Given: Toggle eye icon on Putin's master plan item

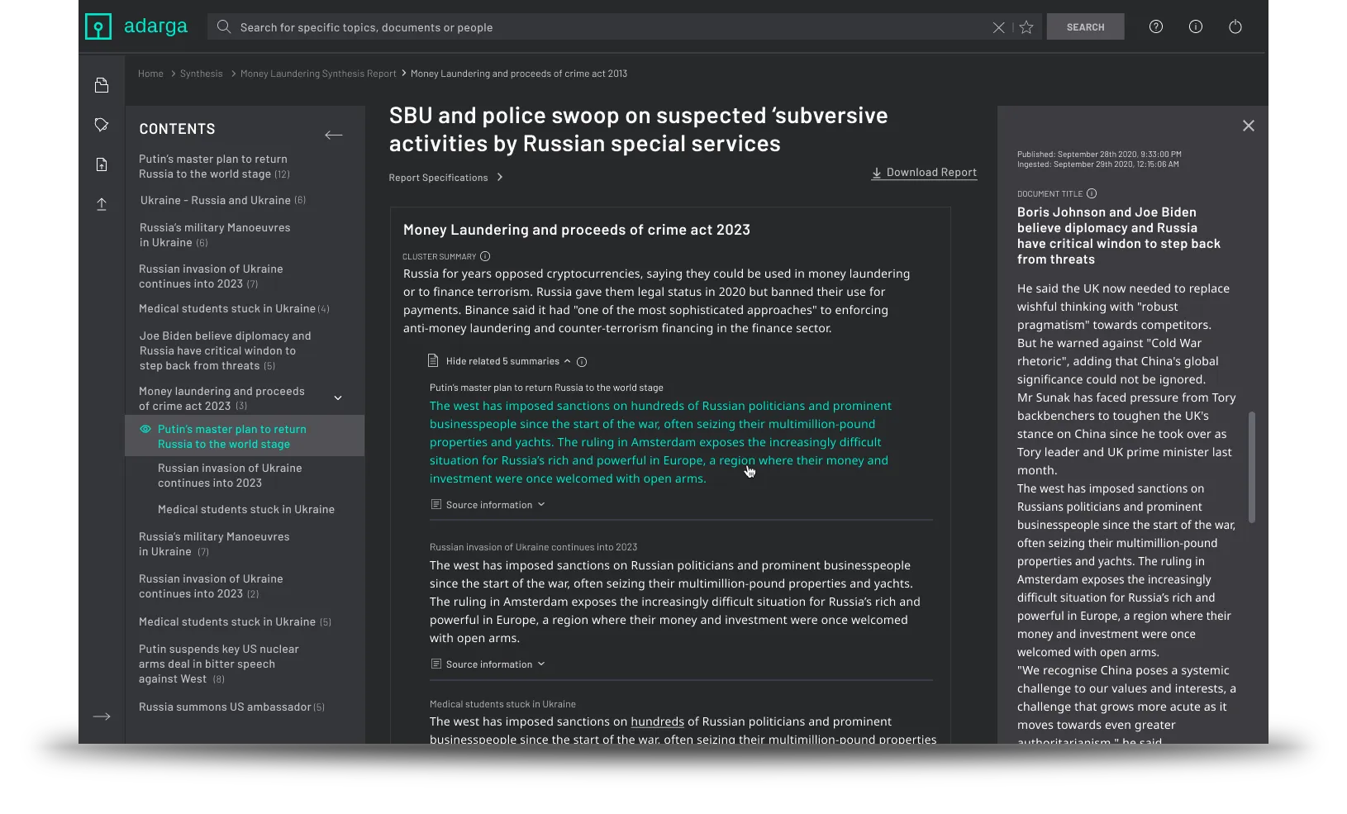Looking at the screenshot, I should tap(145, 429).
